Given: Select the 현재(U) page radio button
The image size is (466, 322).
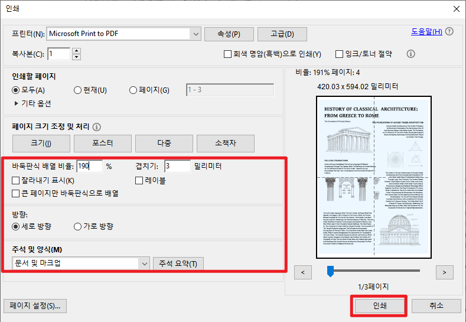Looking at the screenshot, I should (x=77, y=90).
